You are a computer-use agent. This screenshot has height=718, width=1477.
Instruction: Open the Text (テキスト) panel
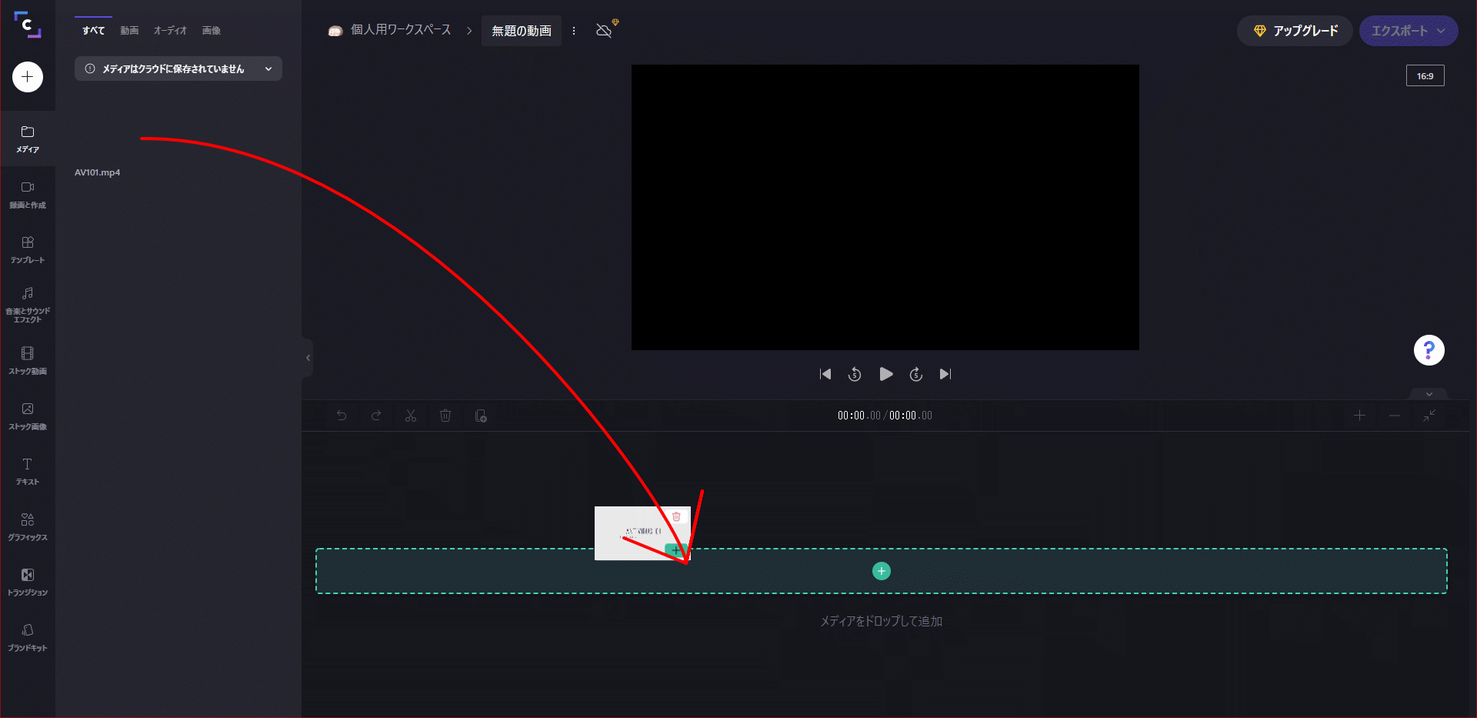click(28, 471)
